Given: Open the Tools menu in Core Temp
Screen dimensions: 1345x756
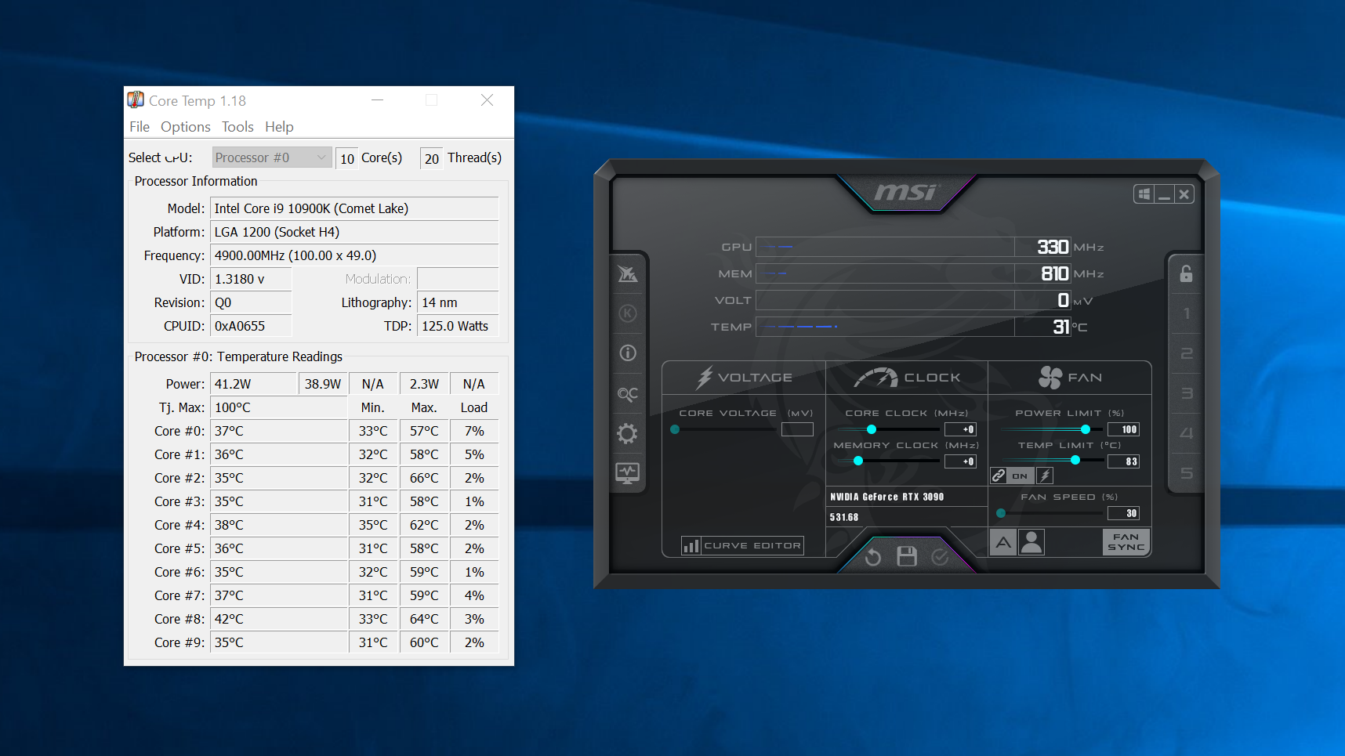Looking at the screenshot, I should pyautogui.click(x=237, y=126).
